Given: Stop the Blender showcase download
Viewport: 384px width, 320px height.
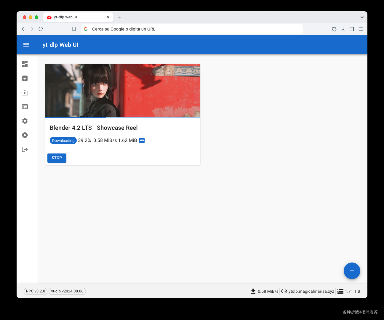Looking at the screenshot, I should [57, 158].
